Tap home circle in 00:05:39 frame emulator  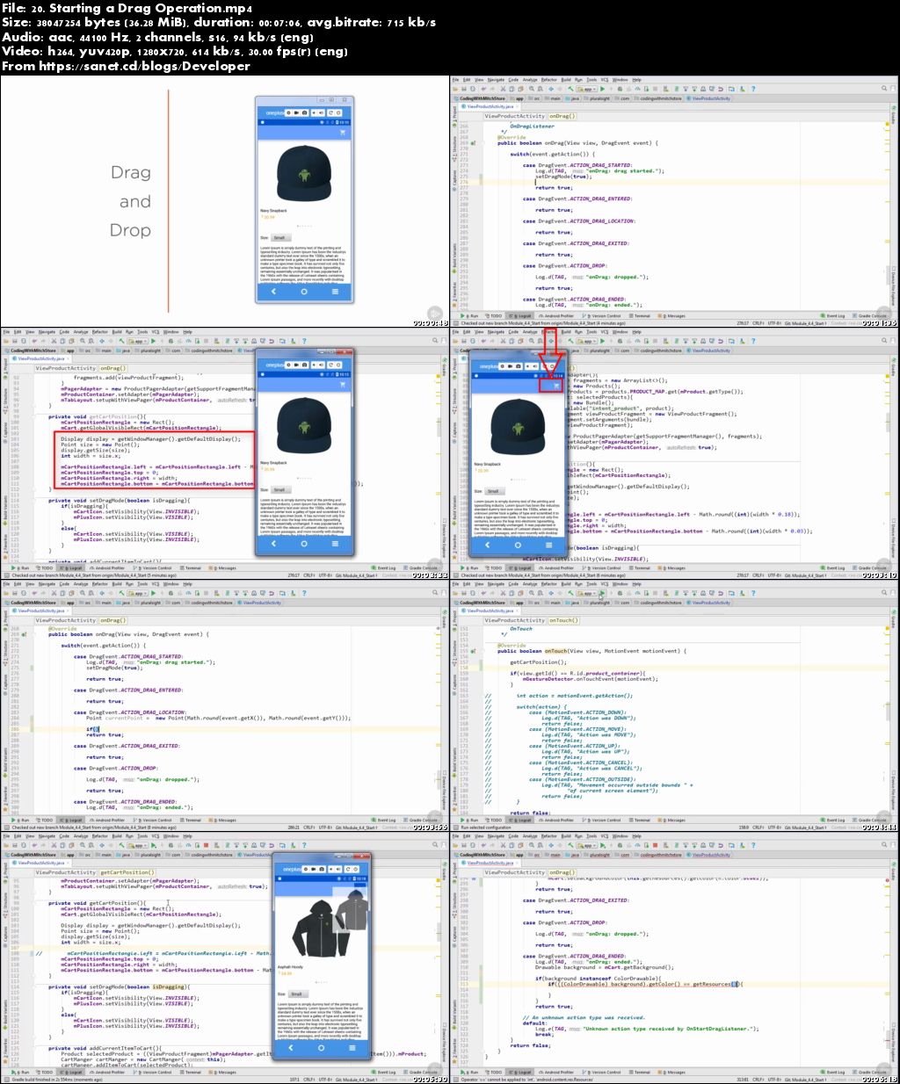(322, 1047)
